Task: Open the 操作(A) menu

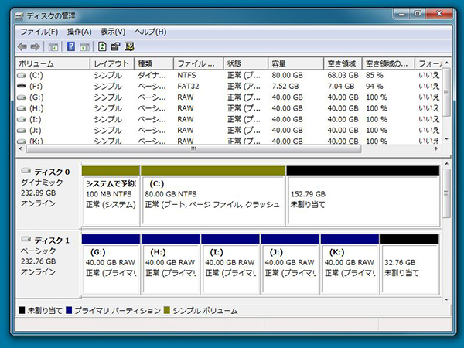Action: click(x=79, y=32)
